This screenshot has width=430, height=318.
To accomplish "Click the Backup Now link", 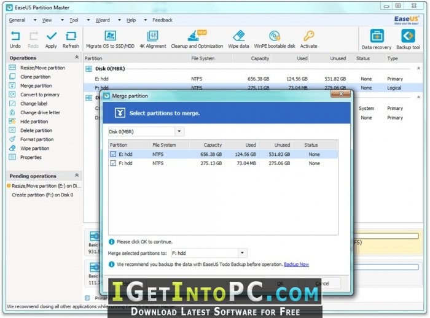I will click(296, 264).
